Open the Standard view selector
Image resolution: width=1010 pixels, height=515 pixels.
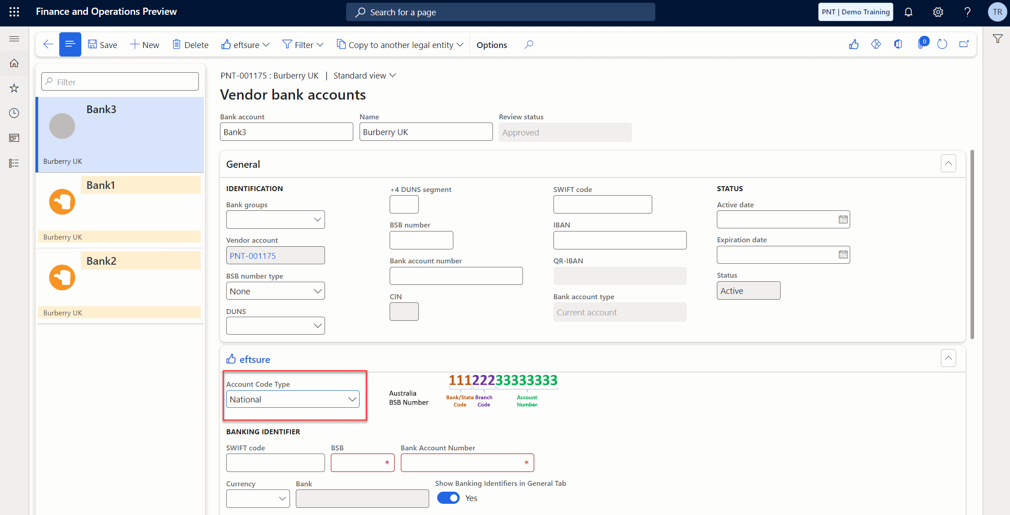pyautogui.click(x=364, y=76)
